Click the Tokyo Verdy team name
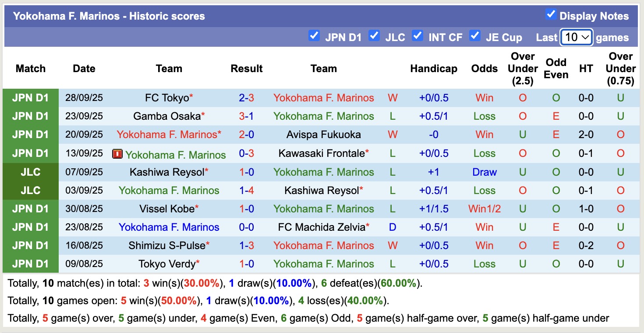Viewport: 644px width, 333px height. point(167,264)
